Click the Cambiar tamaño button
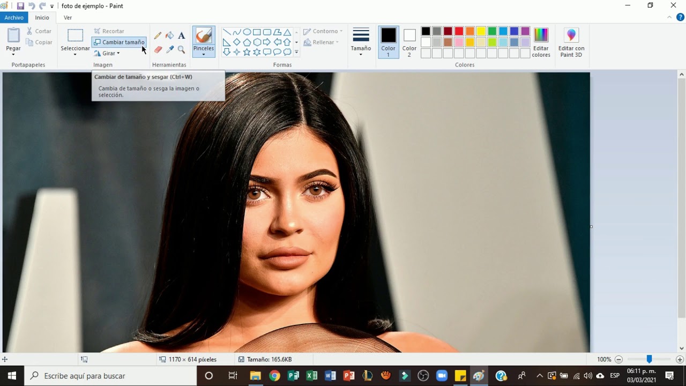The image size is (686, 386). click(118, 42)
